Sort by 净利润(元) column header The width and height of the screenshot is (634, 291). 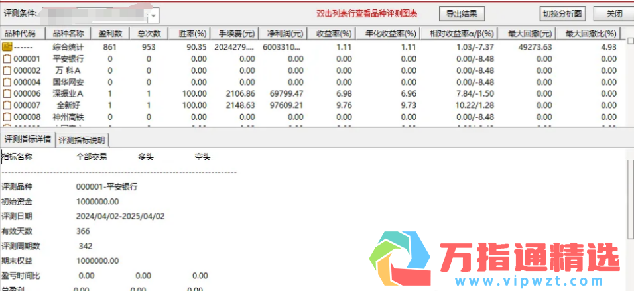coord(283,34)
